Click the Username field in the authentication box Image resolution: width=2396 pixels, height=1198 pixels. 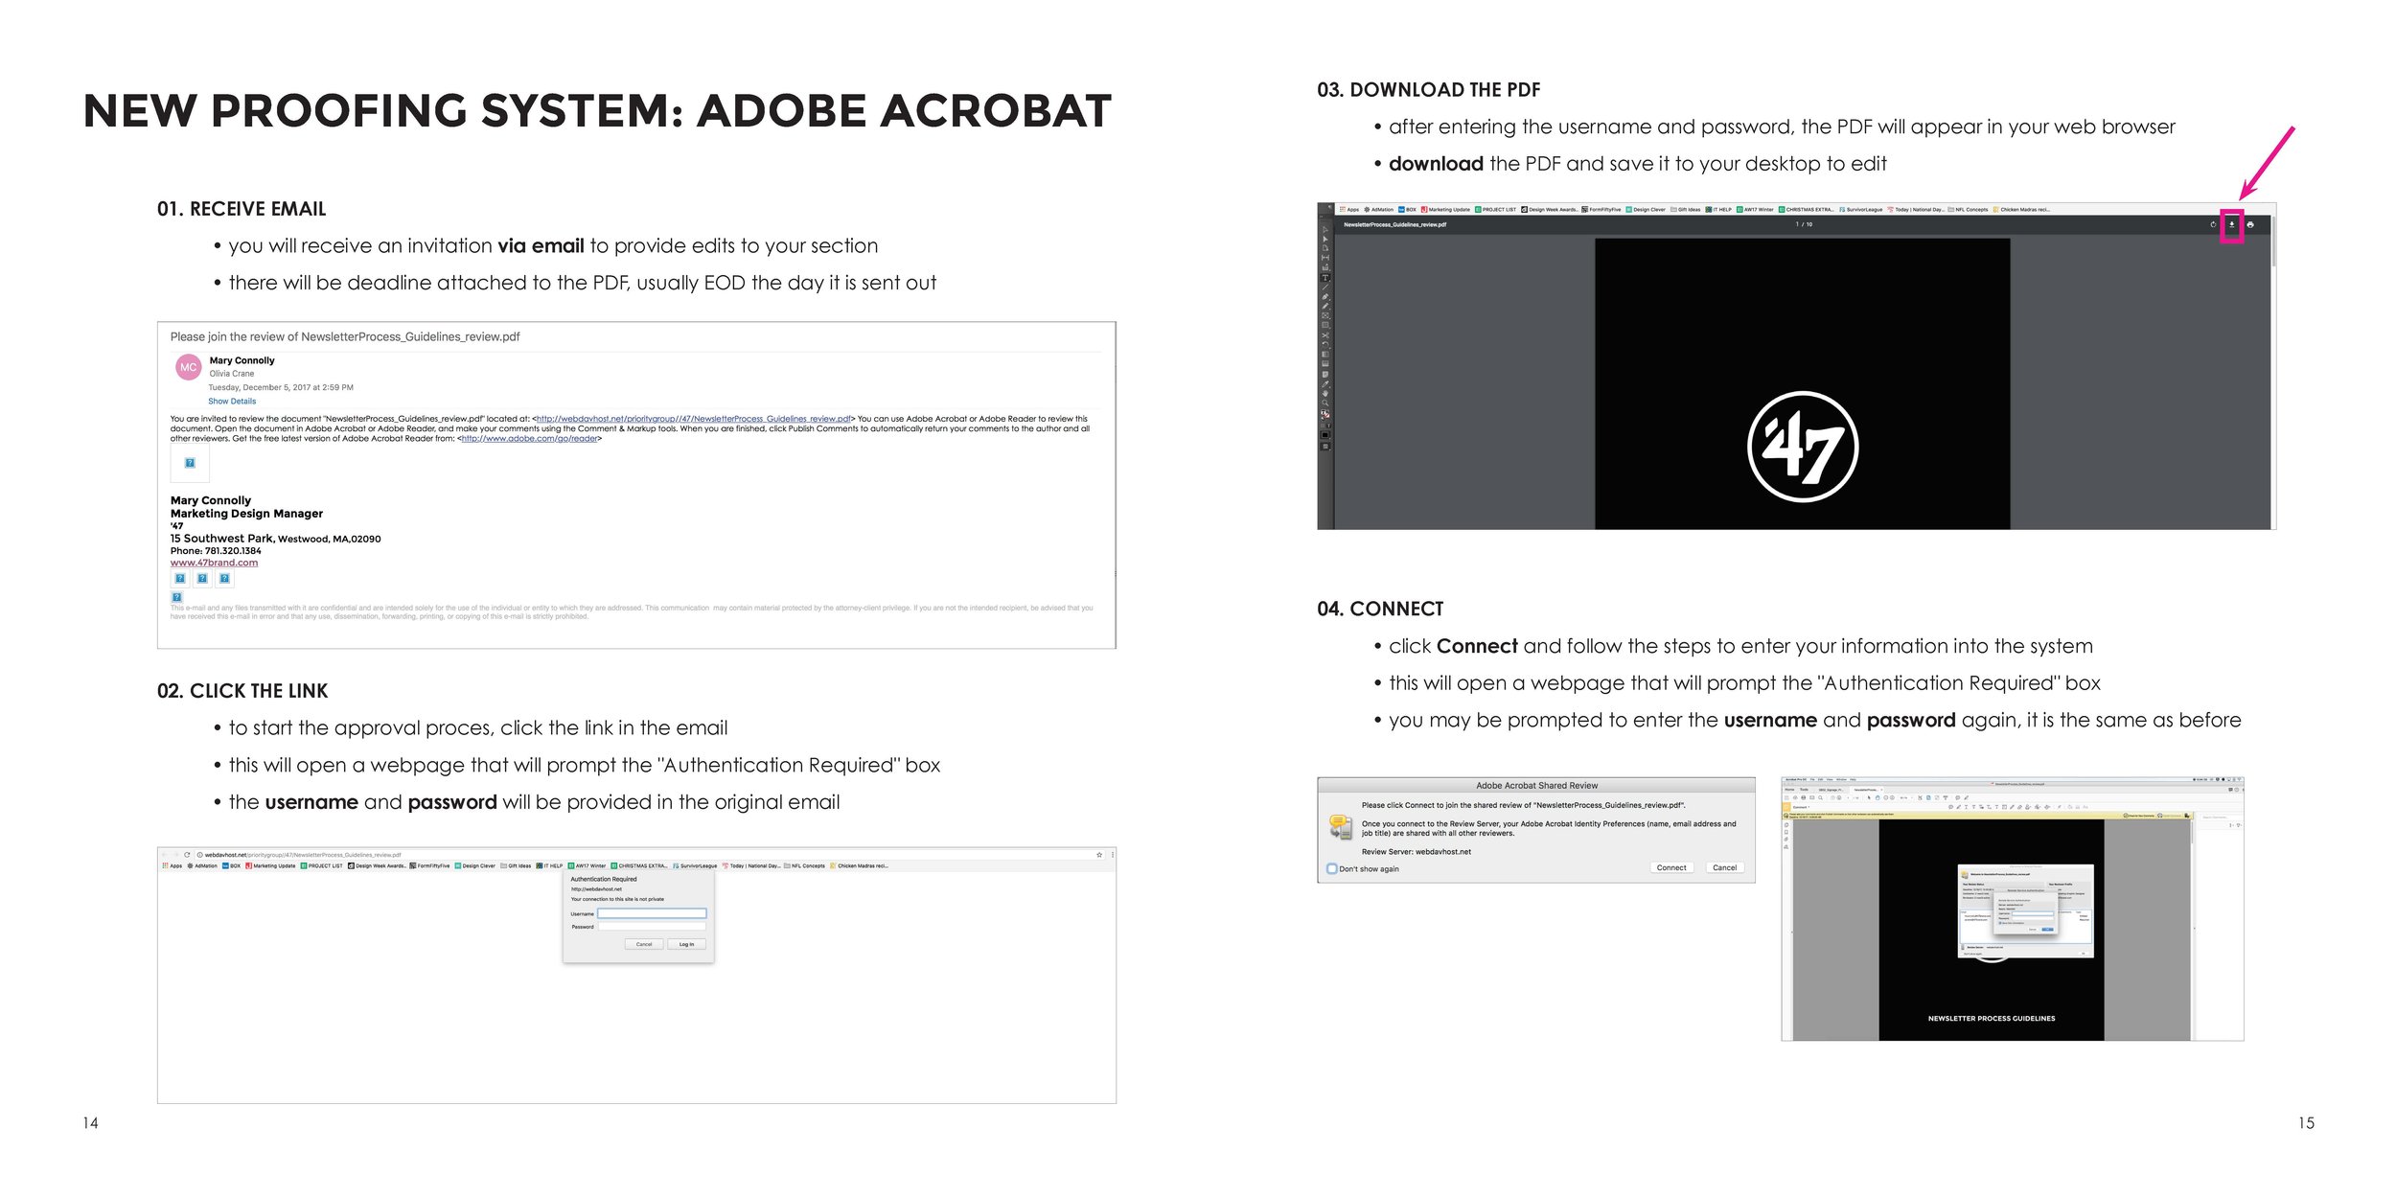[x=652, y=913]
